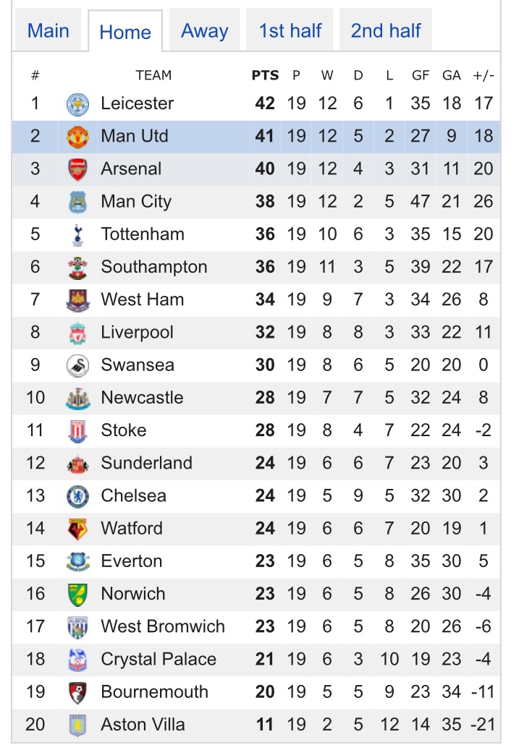Select the 2nd half tab

click(x=386, y=31)
